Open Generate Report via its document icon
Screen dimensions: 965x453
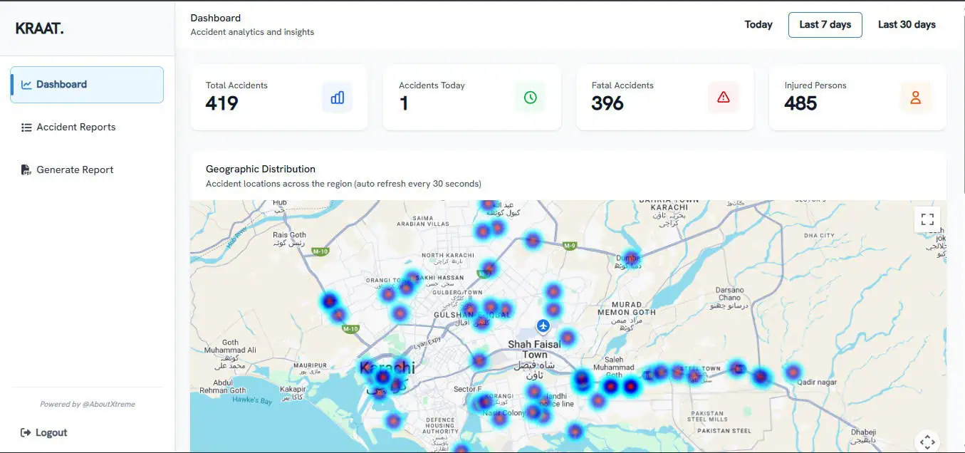(26, 170)
